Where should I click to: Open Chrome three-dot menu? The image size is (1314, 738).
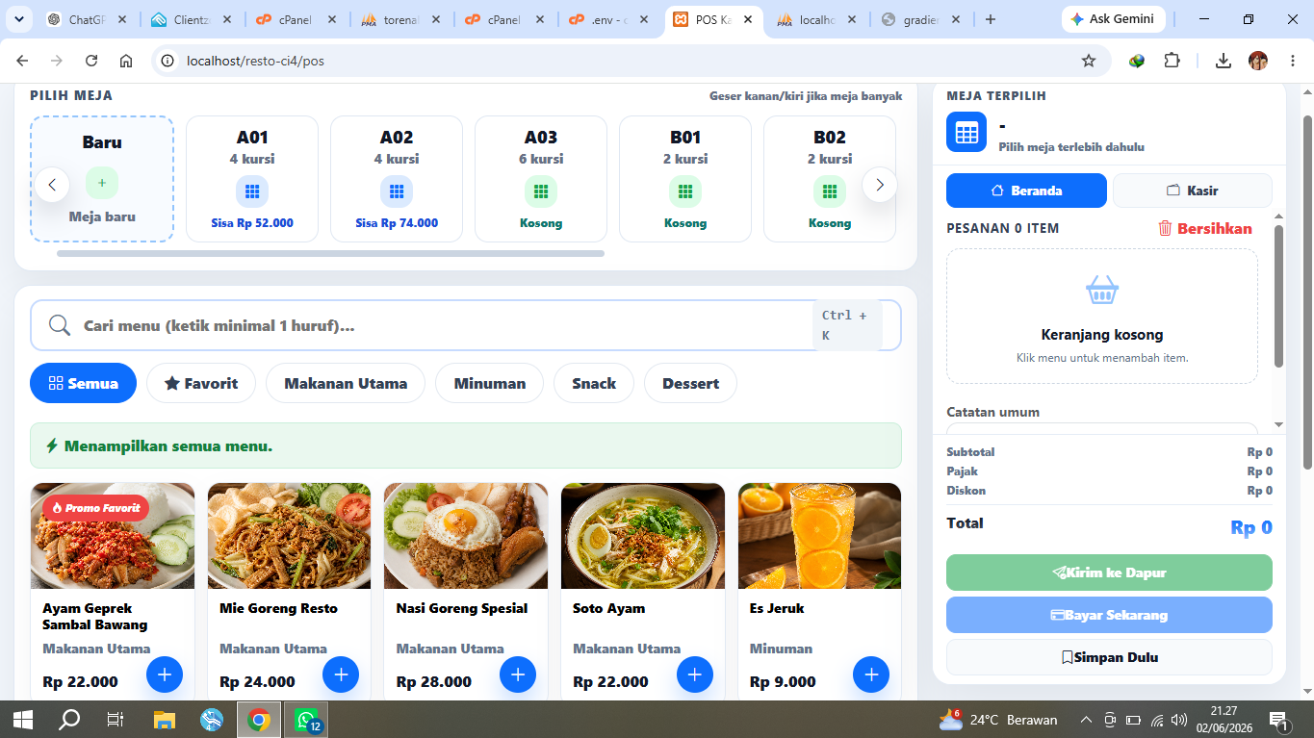tap(1292, 61)
